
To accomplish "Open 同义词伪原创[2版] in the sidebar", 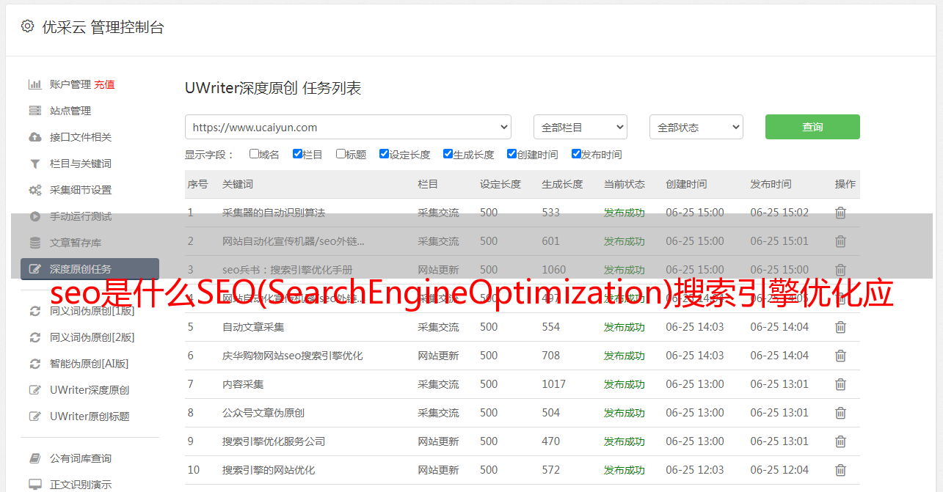I will [92, 337].
